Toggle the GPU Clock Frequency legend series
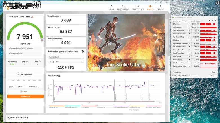Screen dimensions: 220x123 point(153,106)
